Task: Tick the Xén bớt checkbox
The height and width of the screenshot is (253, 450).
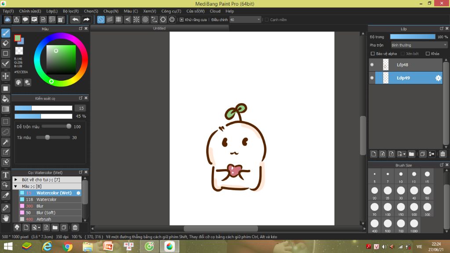Action: pos(403,54)
